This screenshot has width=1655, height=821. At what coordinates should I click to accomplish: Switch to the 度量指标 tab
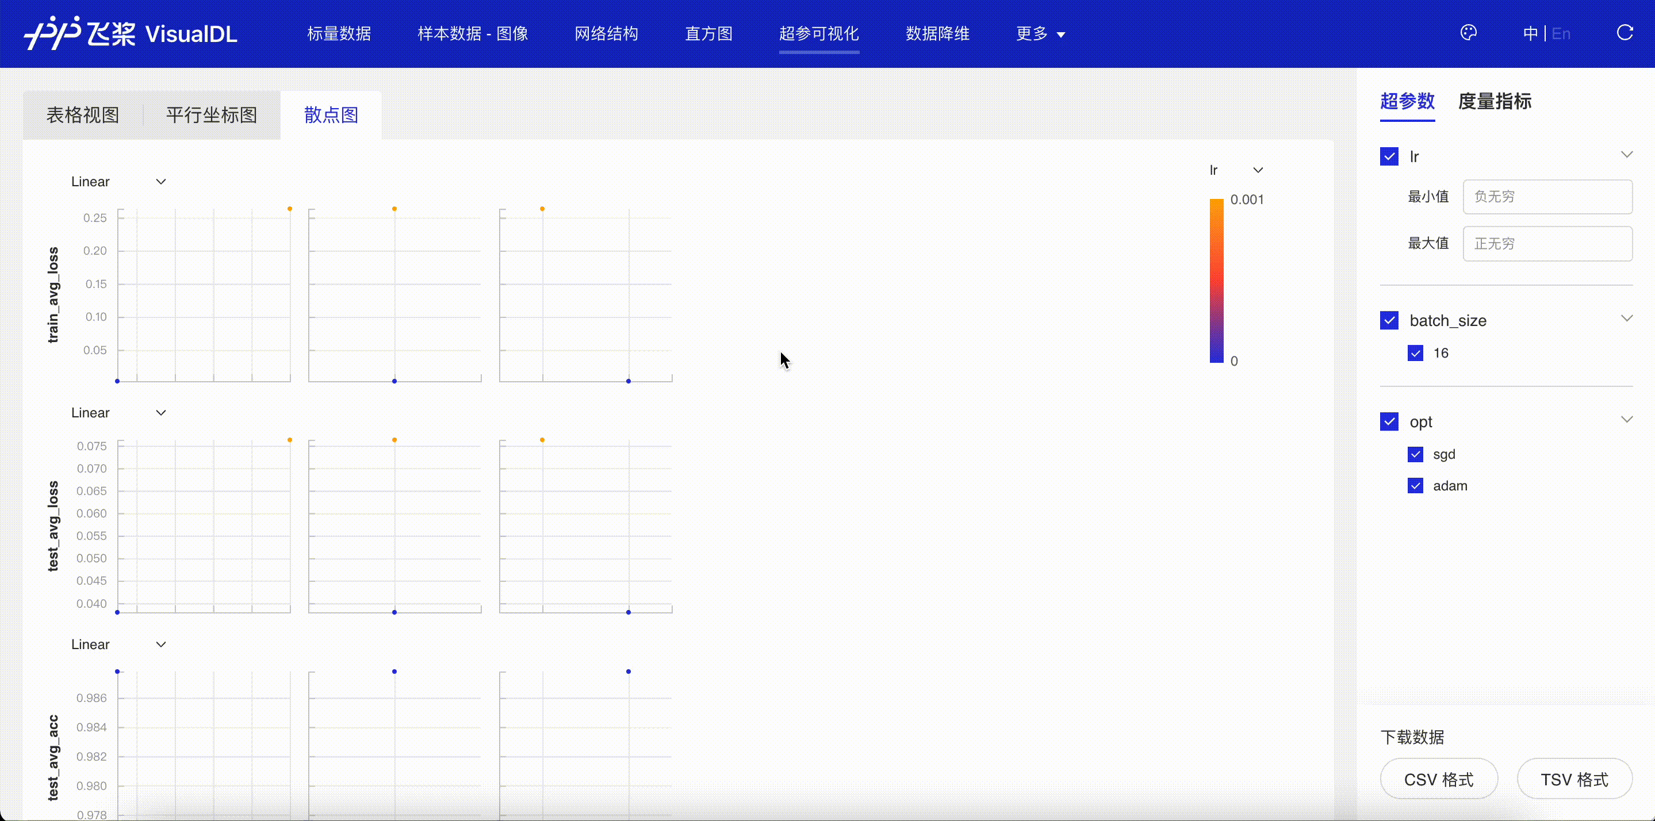(x=1495, y=102)
